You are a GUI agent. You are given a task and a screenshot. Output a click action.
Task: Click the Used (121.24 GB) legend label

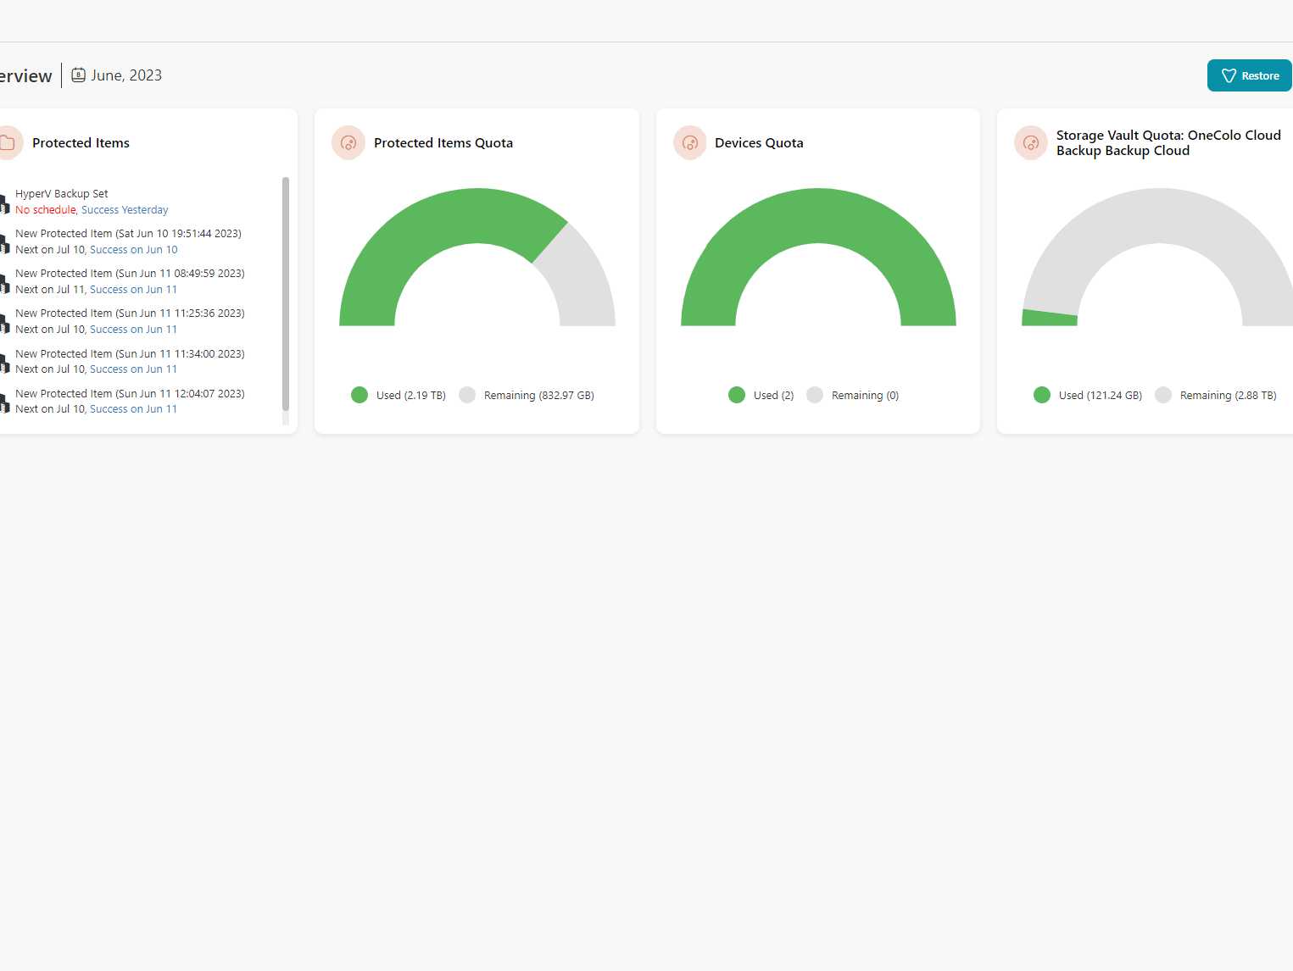click(1101, 396)
